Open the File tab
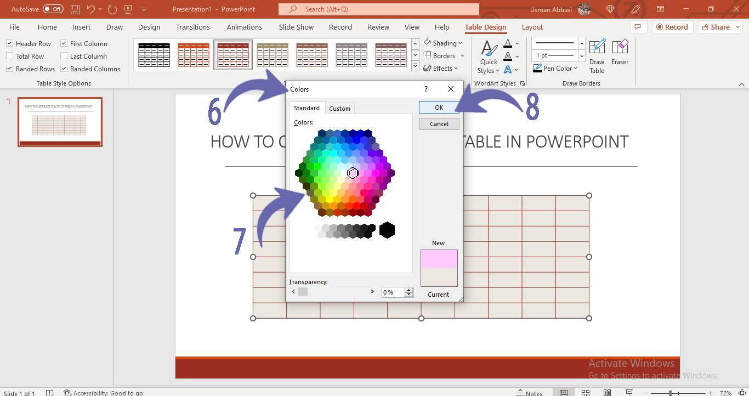This screenshot has height=396, width=749. tap(14, 27)
